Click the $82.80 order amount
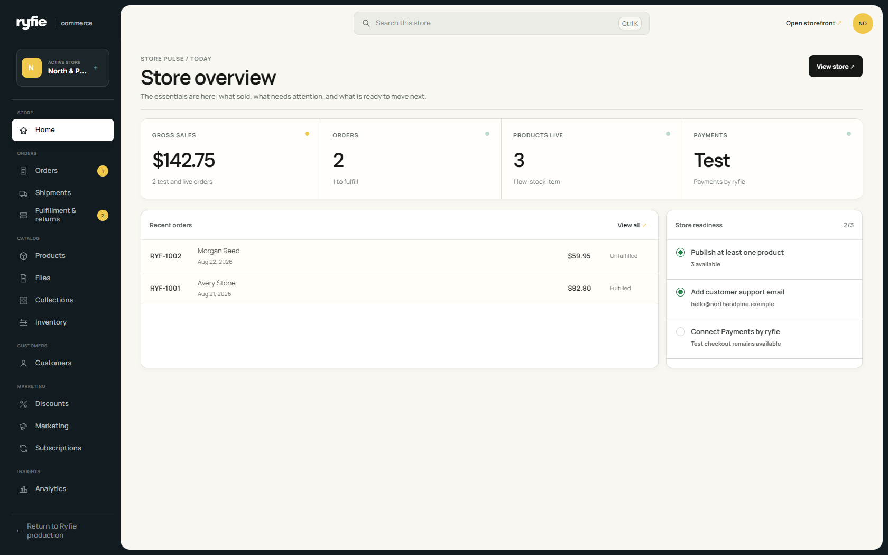888x555 pixels. [579, 288]
